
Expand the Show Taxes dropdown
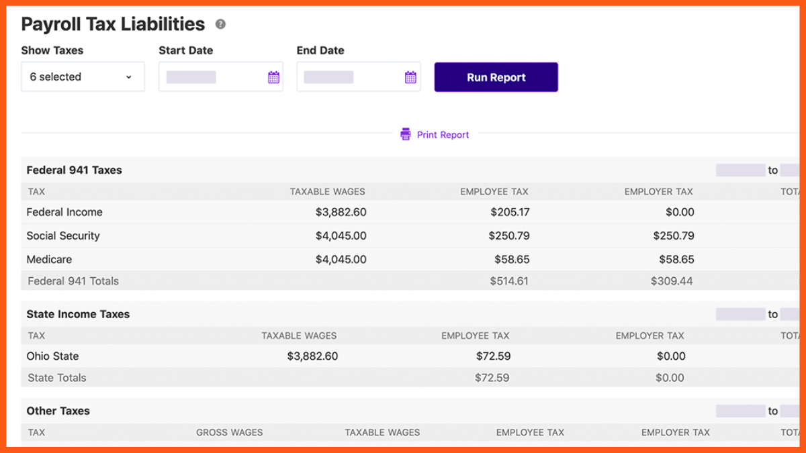[83, 77]
